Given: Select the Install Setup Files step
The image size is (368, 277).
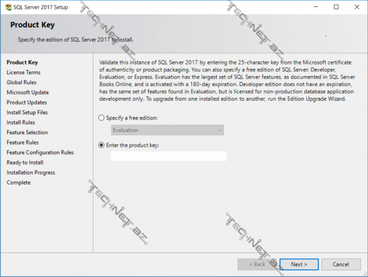Looking at the screenshot, I should (x=27, y=112).
